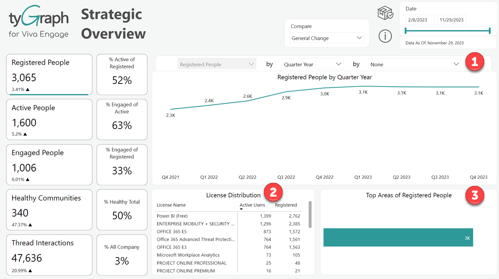The width and height of the screenshot is (499, 279).
Task: Open the Registered People measure dropdown
Action: [217, 64]
